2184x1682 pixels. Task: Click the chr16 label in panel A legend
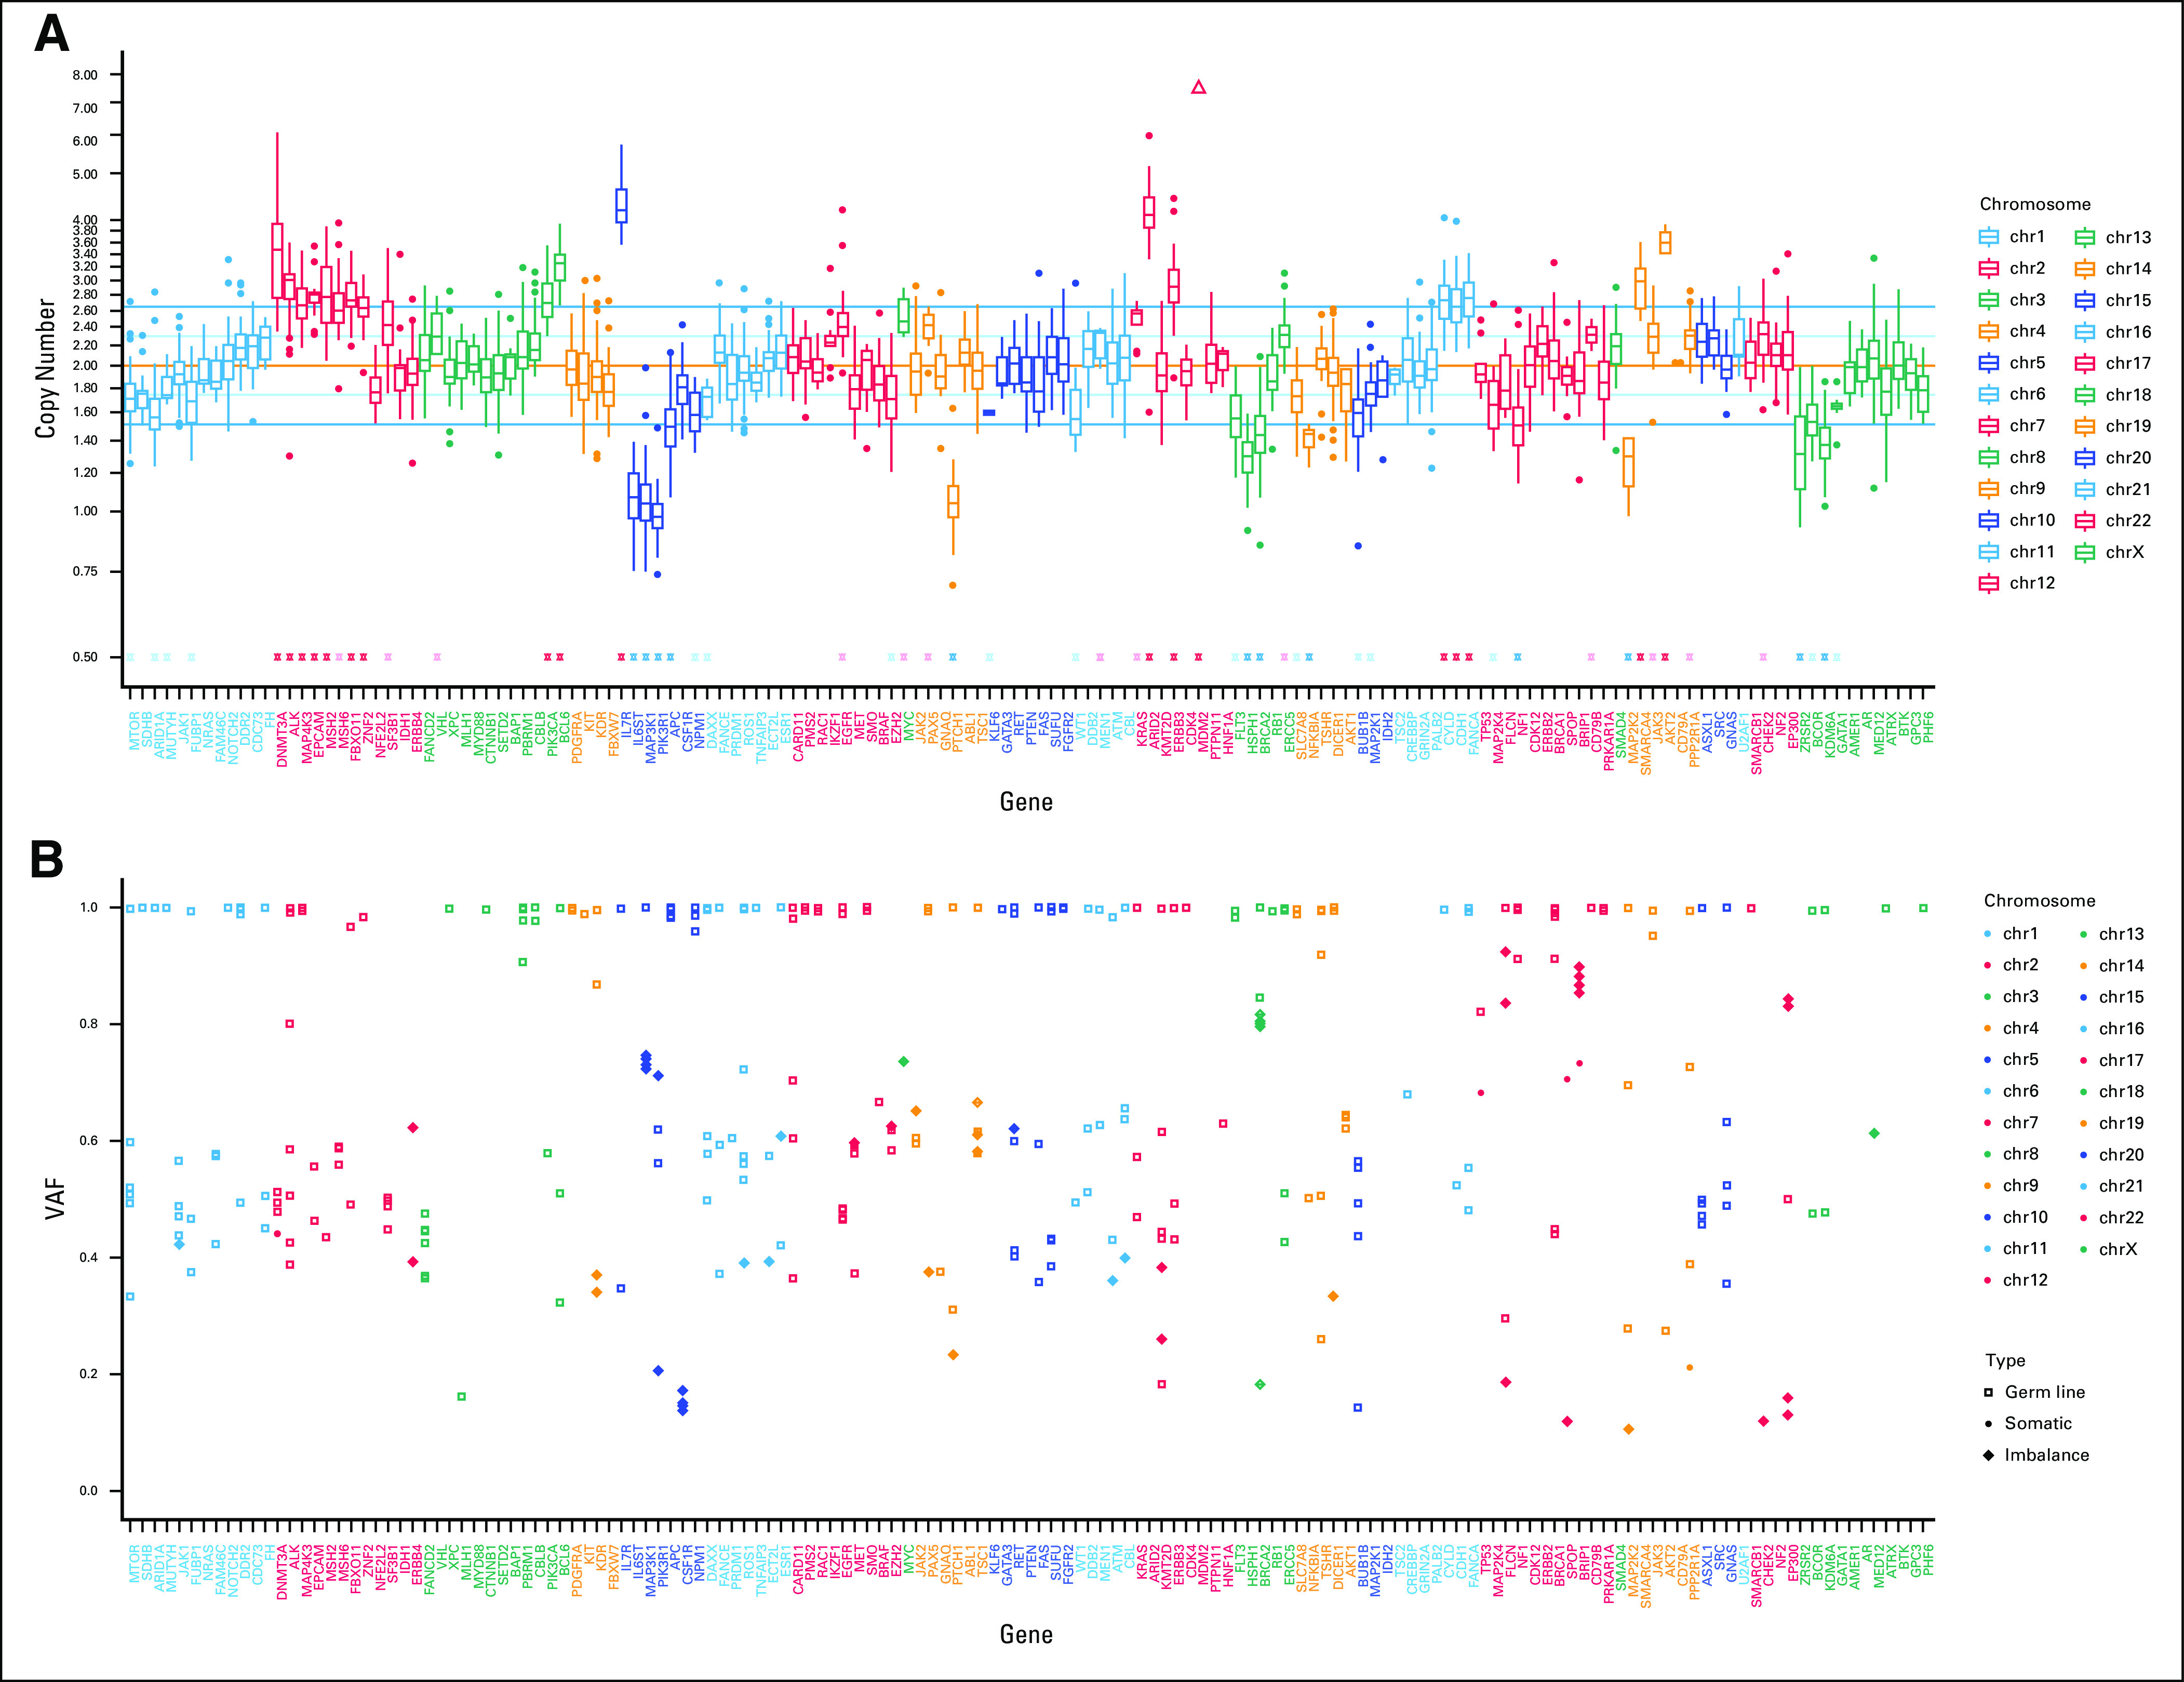[2128, 331]
